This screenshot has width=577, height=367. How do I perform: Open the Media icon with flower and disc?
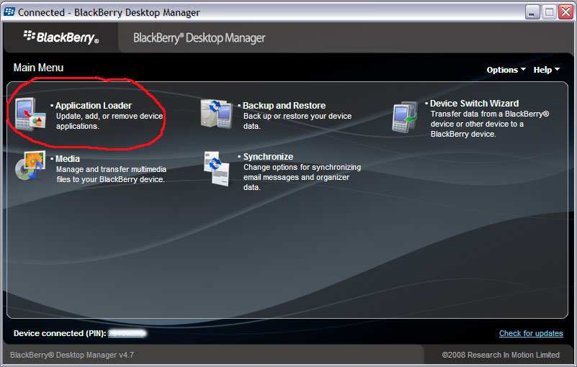click(x=30, y=166)
